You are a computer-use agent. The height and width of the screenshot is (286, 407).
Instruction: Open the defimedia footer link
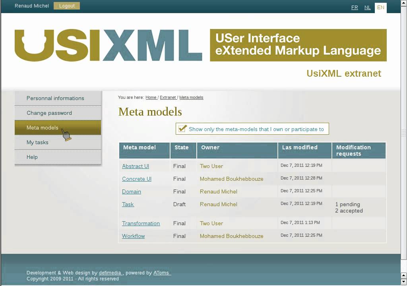click(110, 273)
